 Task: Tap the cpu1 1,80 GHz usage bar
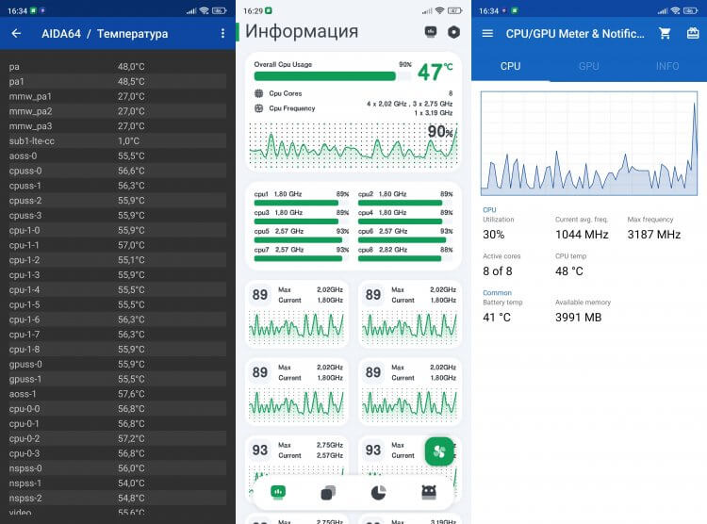click(302, 203)
